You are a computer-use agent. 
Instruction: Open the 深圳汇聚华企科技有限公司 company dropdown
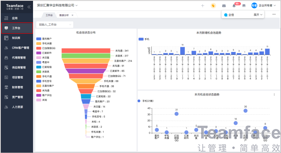[57, 5]
